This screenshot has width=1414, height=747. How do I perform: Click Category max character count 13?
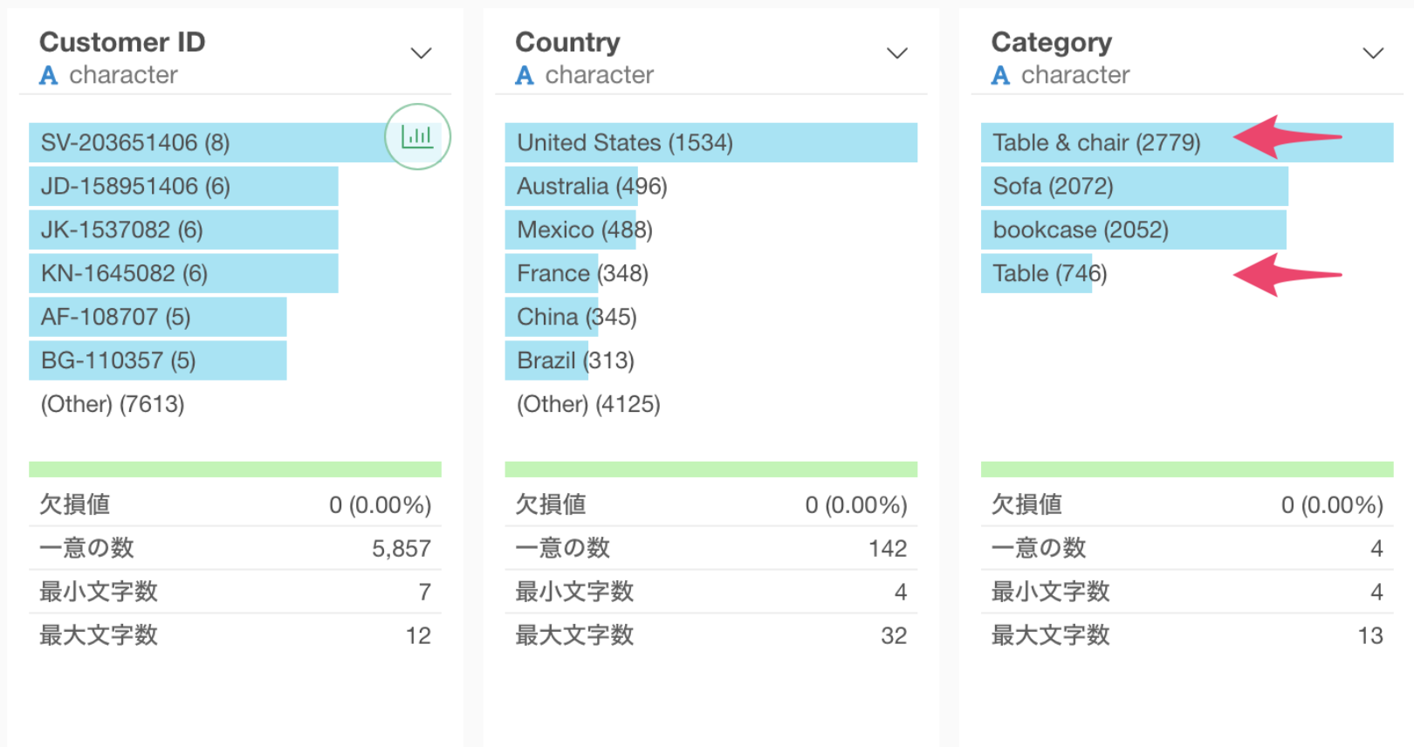coord(1370,635)
